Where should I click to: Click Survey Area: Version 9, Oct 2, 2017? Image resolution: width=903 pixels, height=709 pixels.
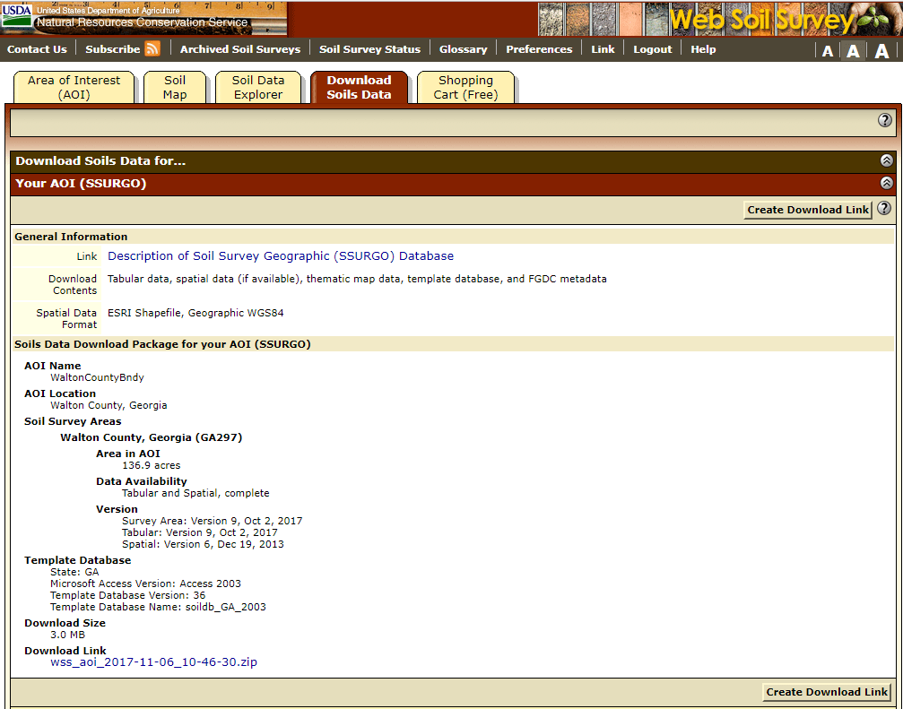[212, 521]
